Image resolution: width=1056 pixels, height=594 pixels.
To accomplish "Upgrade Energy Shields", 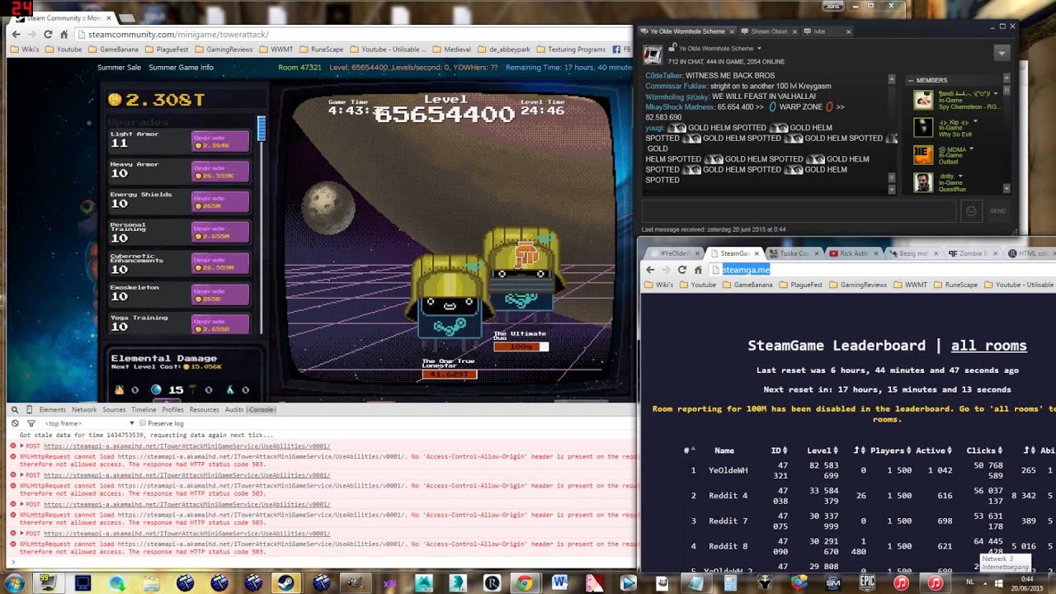I will 220,202.
